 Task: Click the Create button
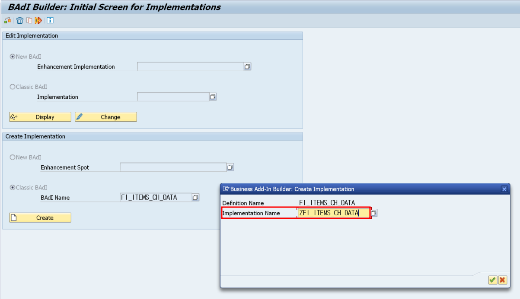click(x=40, y=218)
